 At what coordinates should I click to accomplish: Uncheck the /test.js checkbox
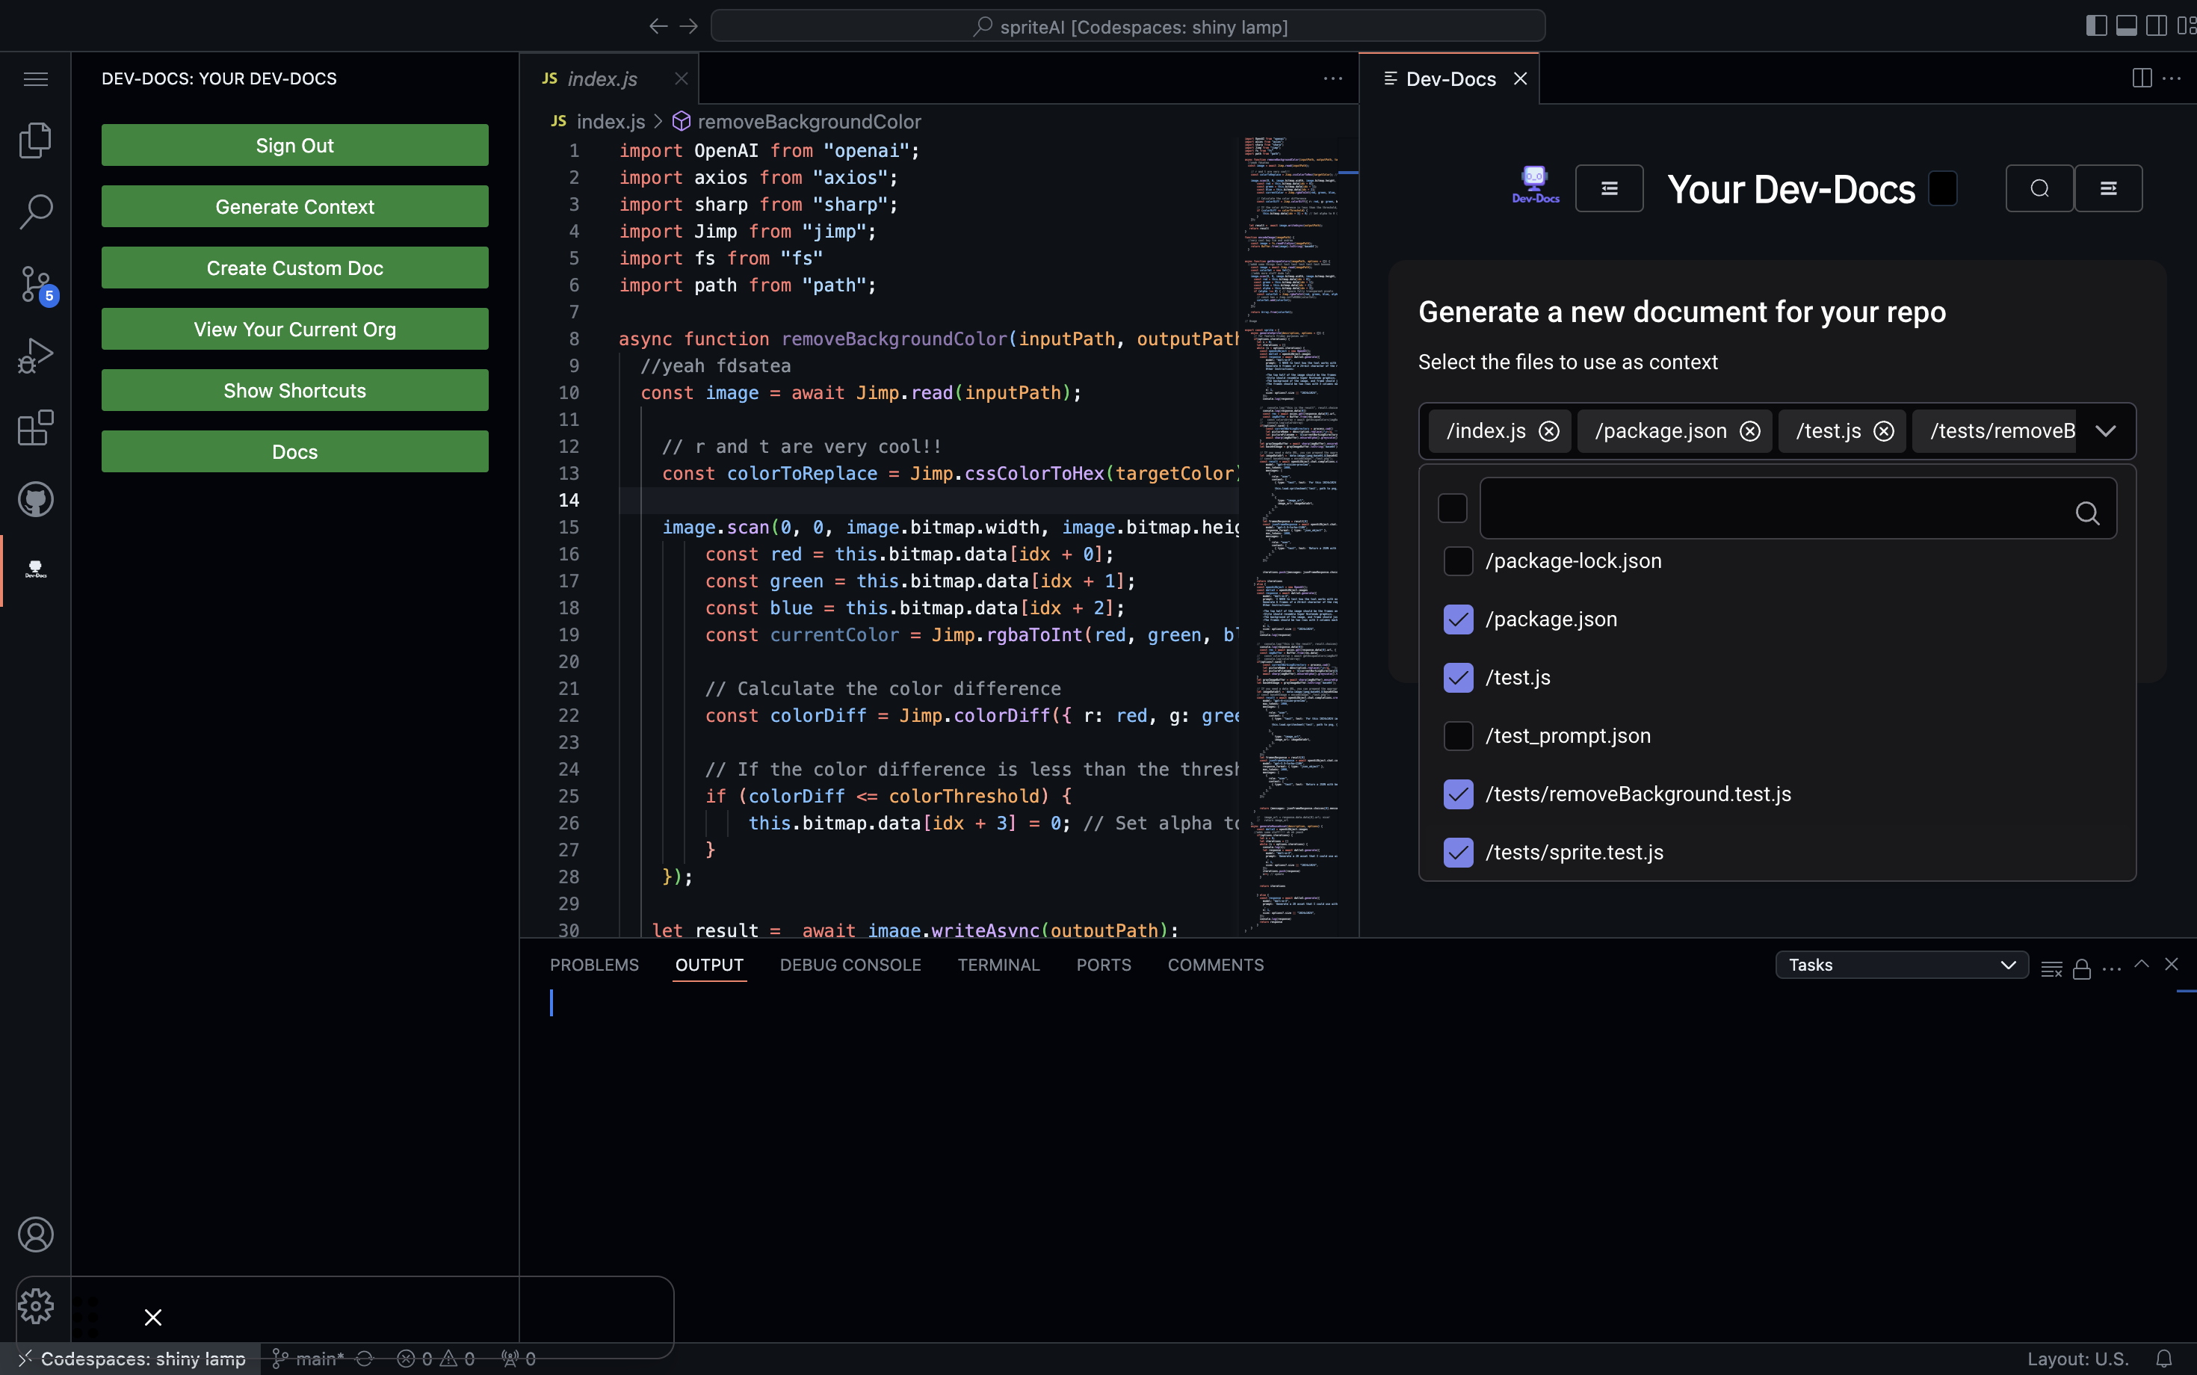click(1458, 678)
